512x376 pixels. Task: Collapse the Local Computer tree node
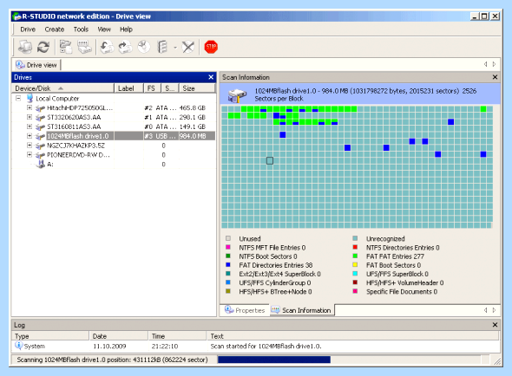[18, 98]
